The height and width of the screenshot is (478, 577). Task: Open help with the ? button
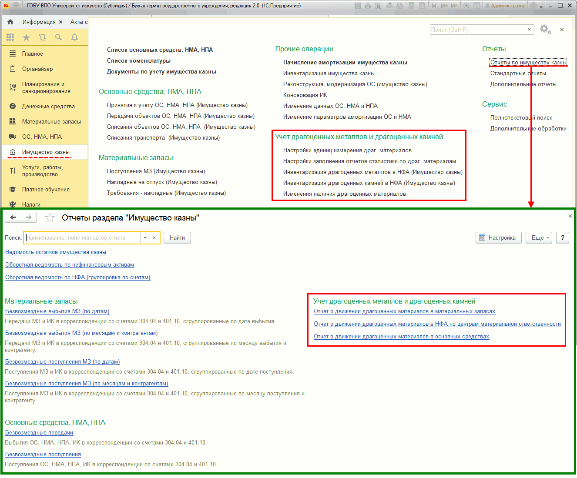[x=563, y=238]
